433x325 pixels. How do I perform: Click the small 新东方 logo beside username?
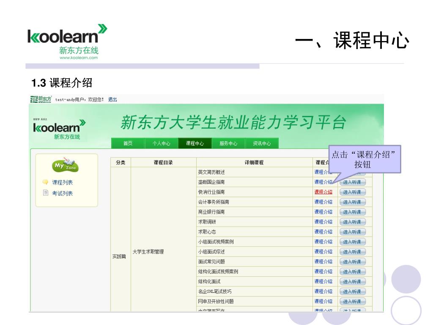(x=41, y=99)
